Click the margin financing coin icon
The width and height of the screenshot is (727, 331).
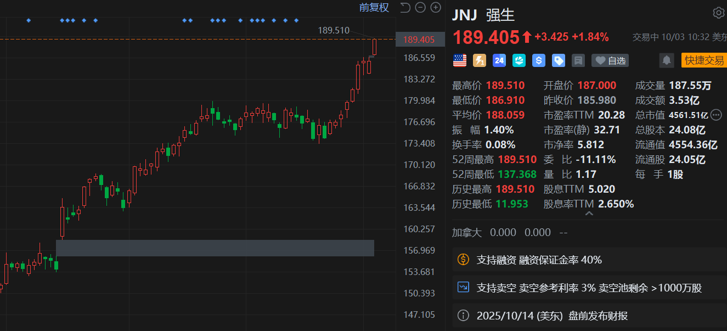(464, 260)
